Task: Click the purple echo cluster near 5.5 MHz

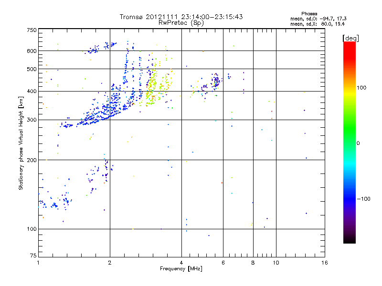Action: point(216,80)
